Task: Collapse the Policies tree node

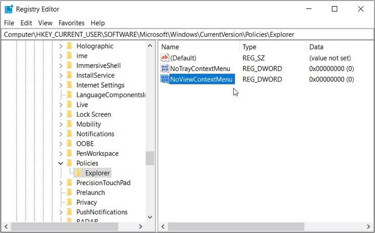Action: pos(61,164)
